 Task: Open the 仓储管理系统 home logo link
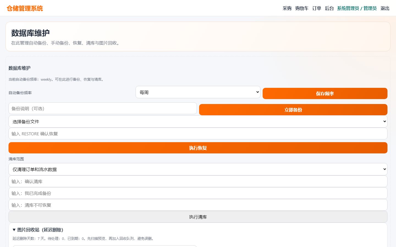(25, 8)
